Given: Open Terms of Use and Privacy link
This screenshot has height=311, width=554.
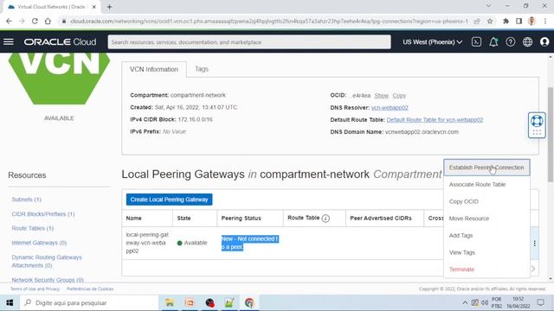Looking at the screenshot, I should click(x=35, y=289).
